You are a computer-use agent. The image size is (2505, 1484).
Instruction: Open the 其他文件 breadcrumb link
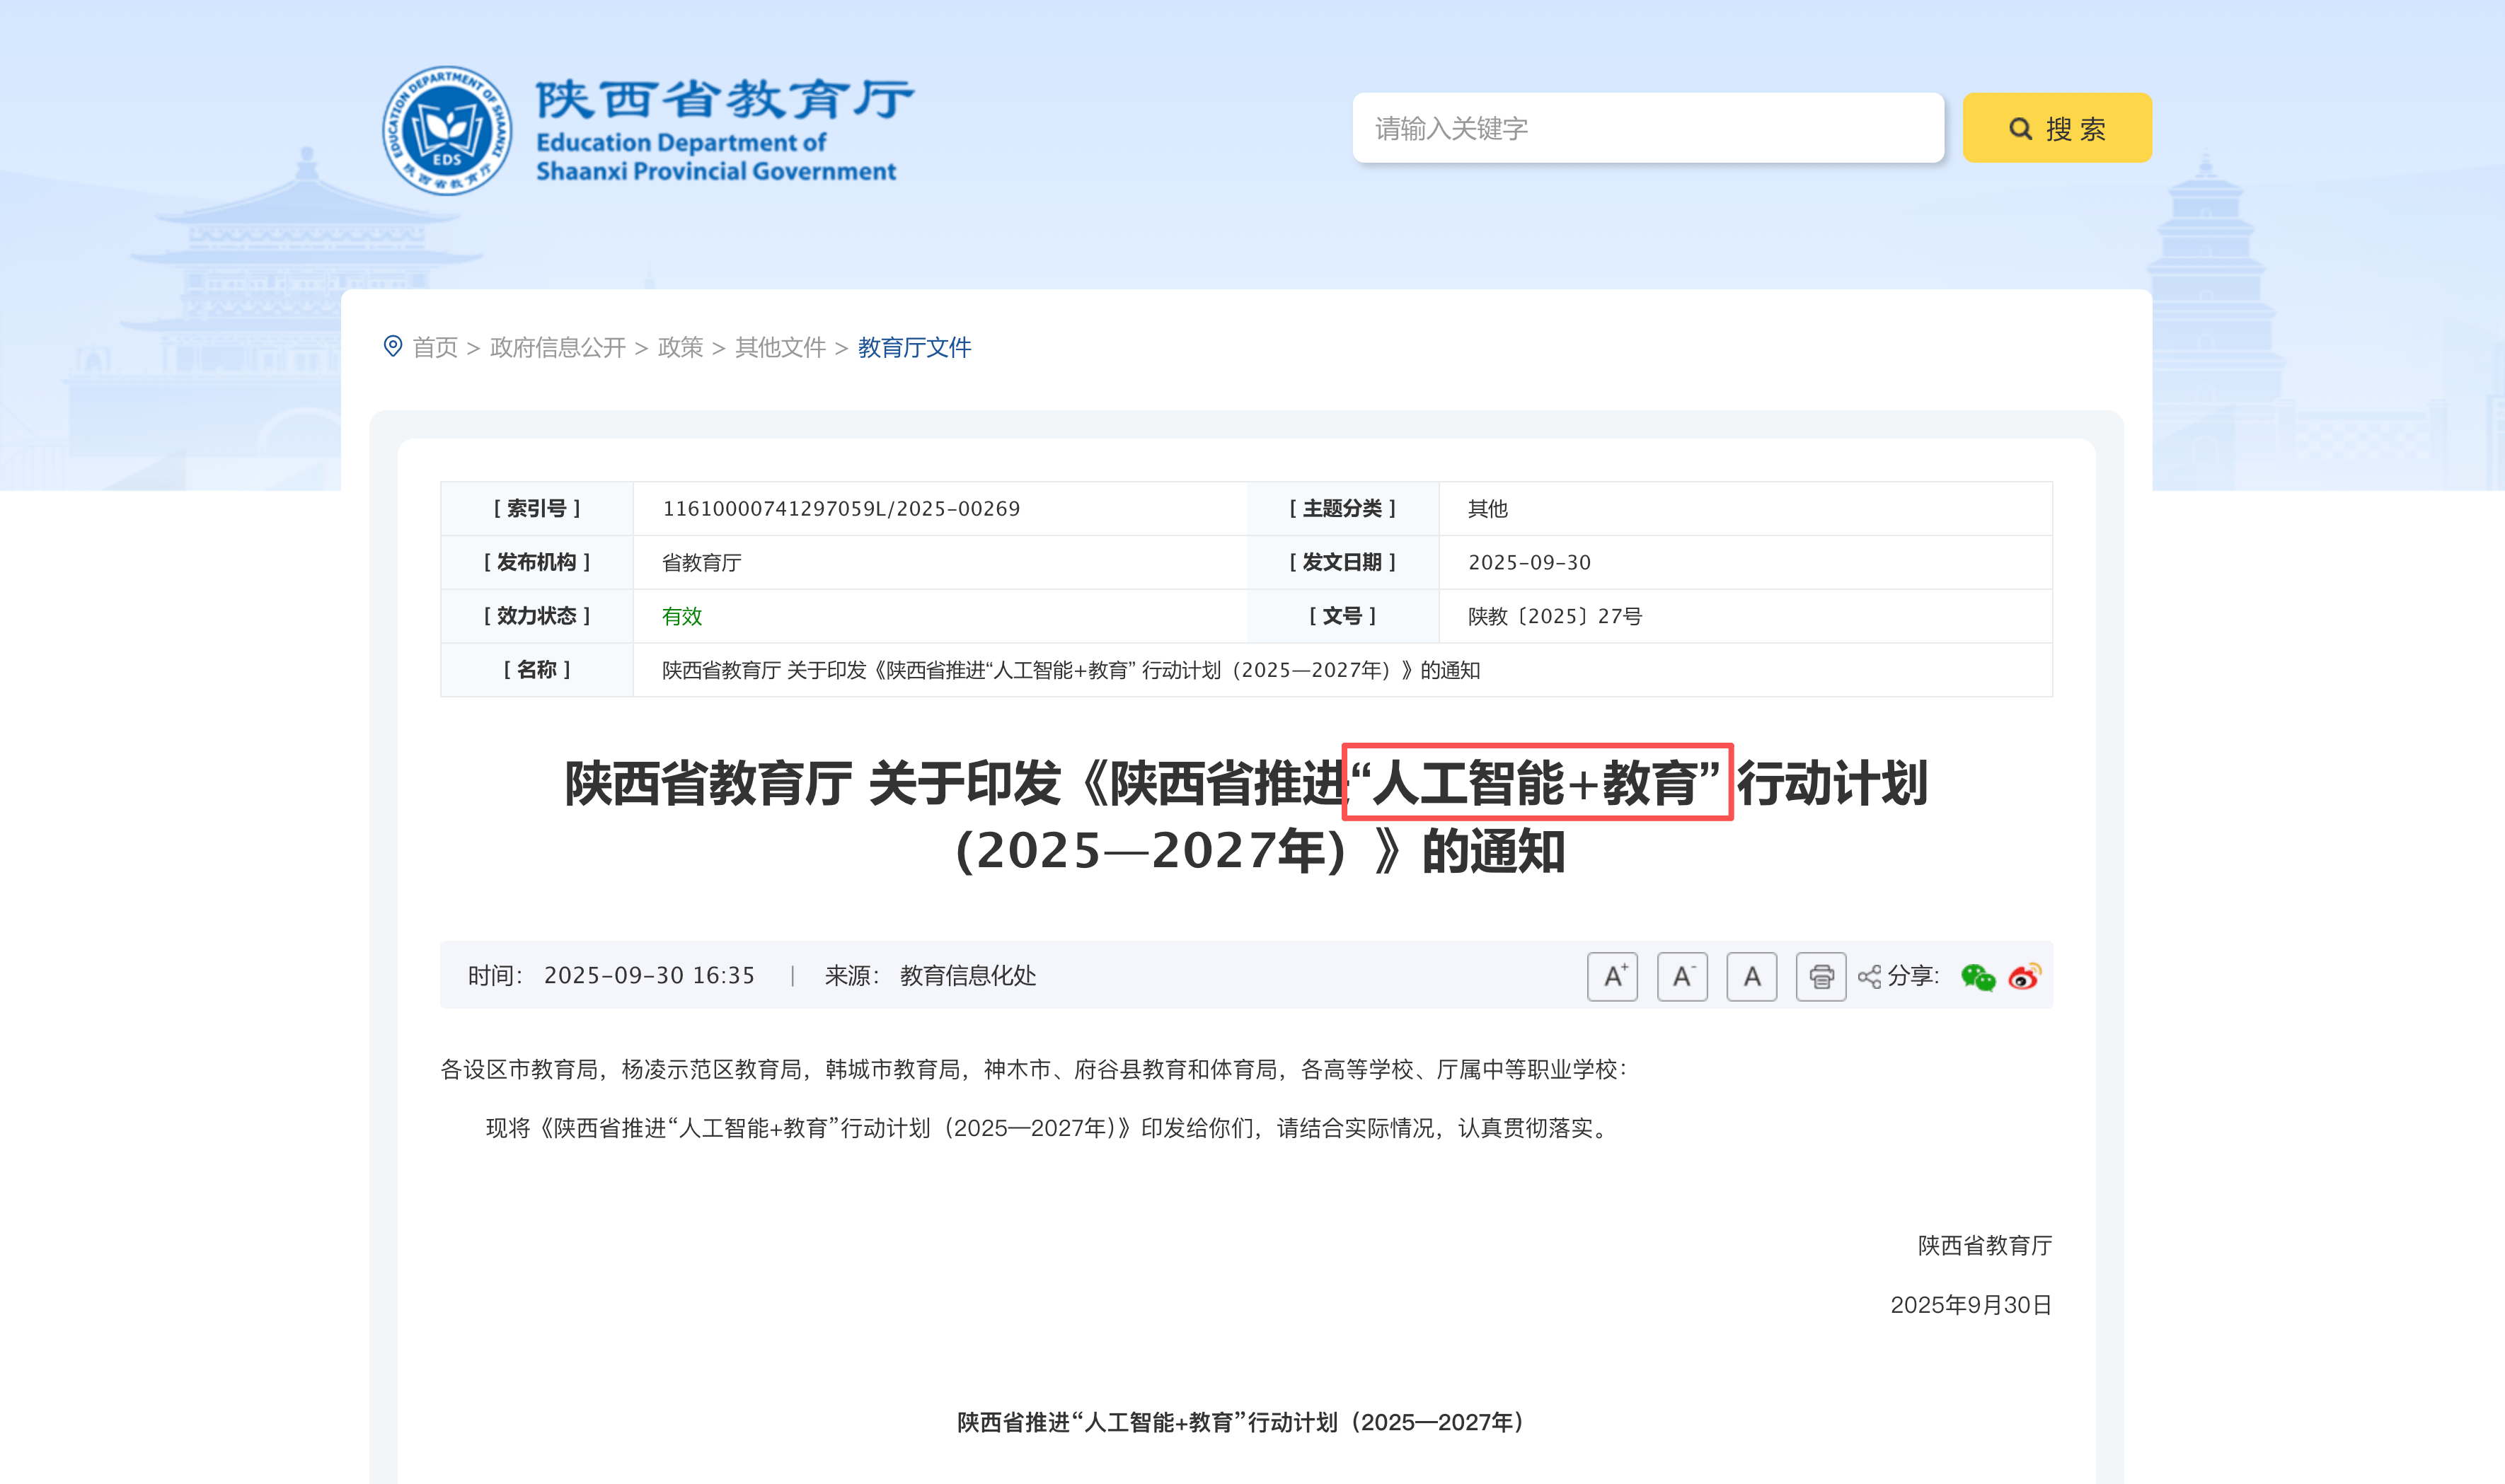781,347
